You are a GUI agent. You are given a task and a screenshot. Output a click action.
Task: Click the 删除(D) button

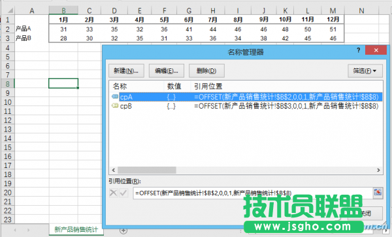tap(206, 71)
